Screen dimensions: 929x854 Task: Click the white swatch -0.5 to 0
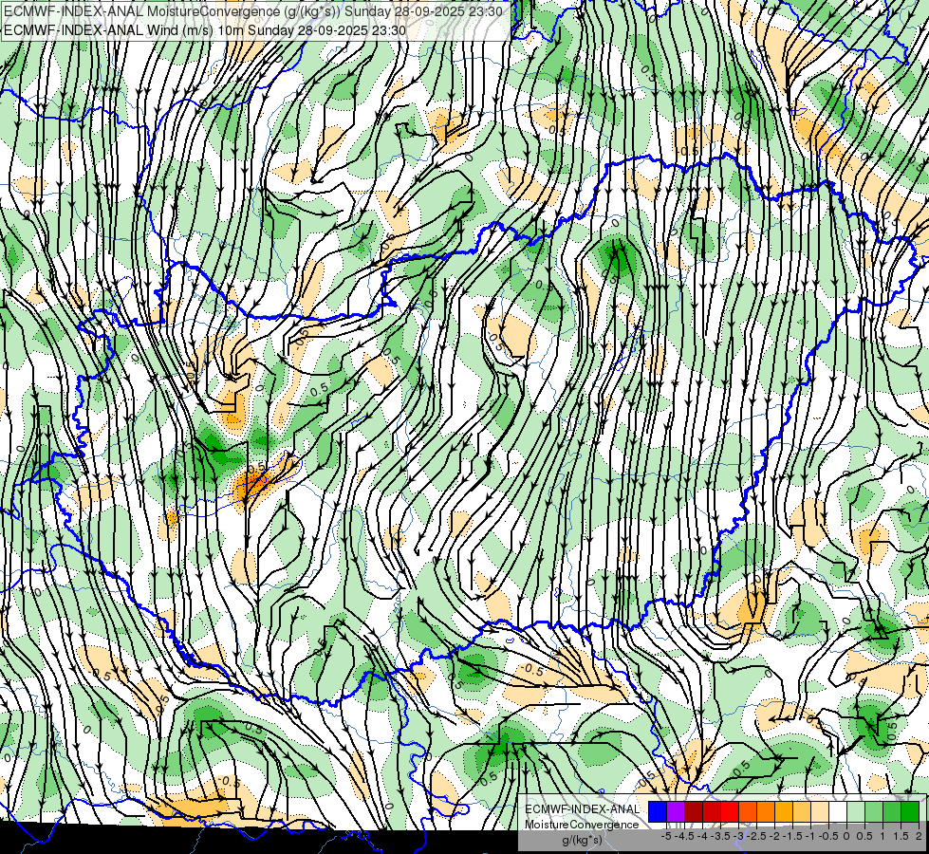click(x=838, y=812)
